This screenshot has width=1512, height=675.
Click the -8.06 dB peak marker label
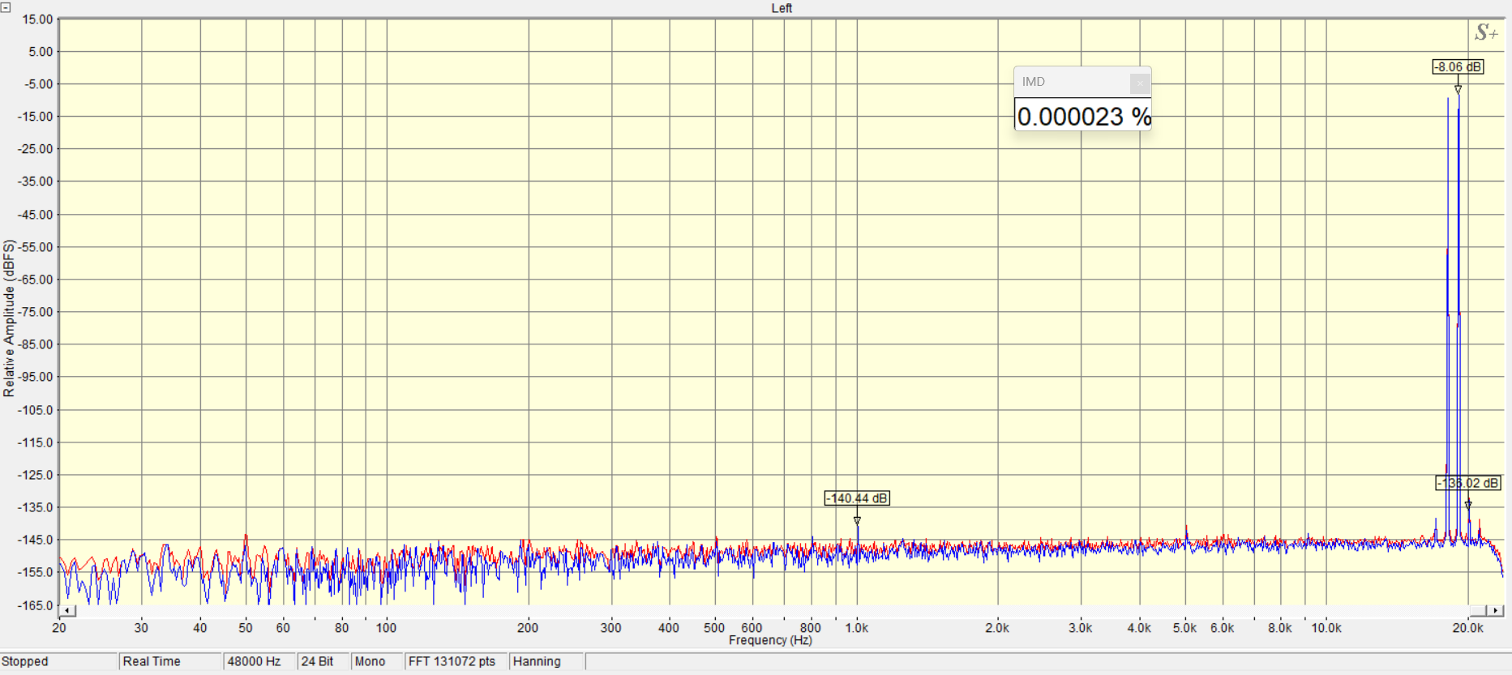click(1458, 67)
